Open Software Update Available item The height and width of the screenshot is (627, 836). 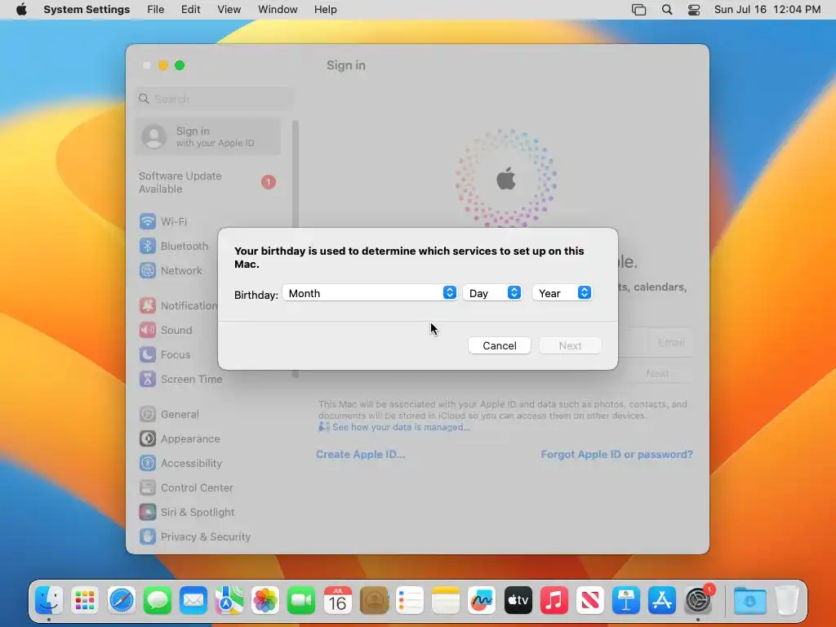(x=208, y=182)
